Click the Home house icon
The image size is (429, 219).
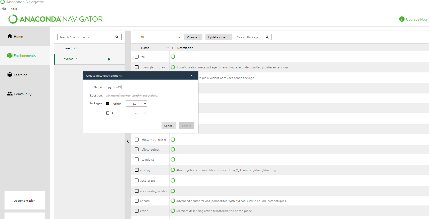pos(10,36)
